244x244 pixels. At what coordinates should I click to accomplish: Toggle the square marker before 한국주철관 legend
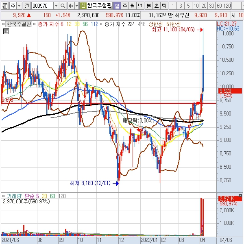(3, 24)
